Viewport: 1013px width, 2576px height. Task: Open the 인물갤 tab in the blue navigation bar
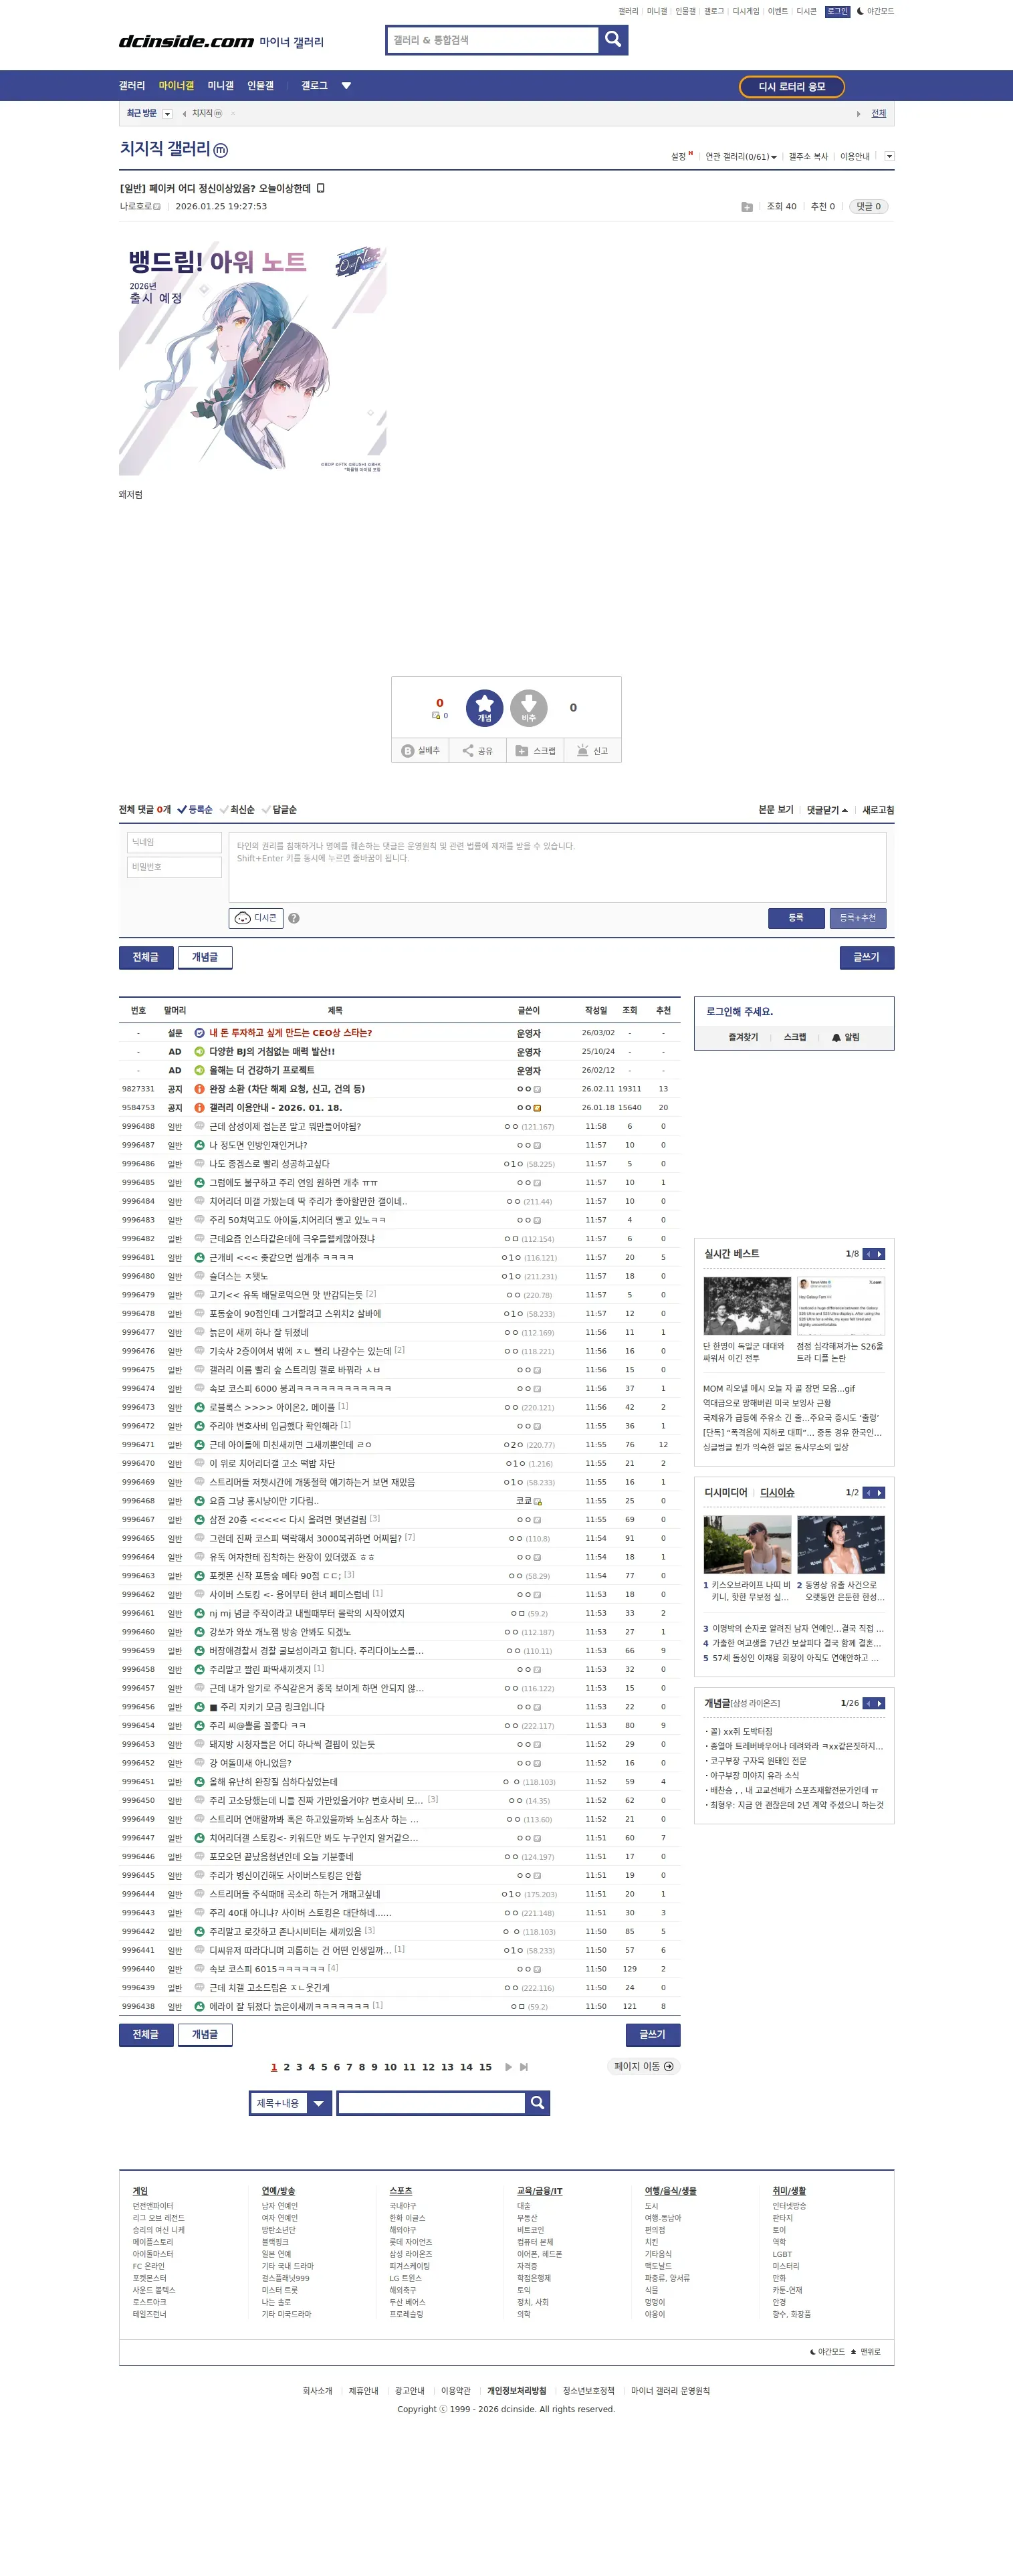260,86
